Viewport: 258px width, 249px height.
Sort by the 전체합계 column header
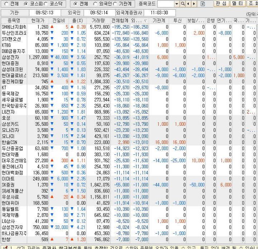pos(120,21)
